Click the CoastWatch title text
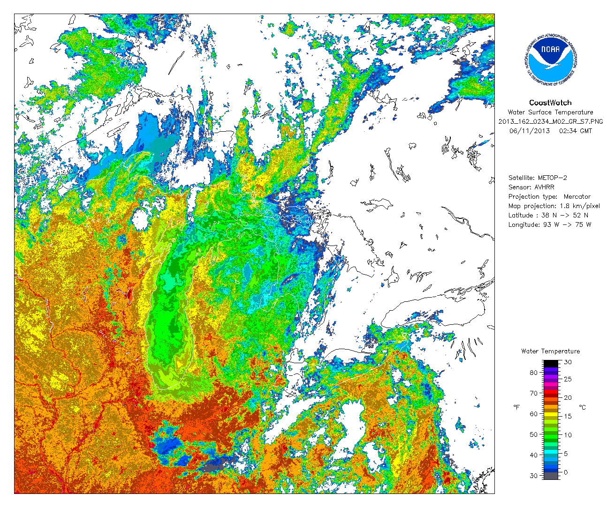 [550, 103]
